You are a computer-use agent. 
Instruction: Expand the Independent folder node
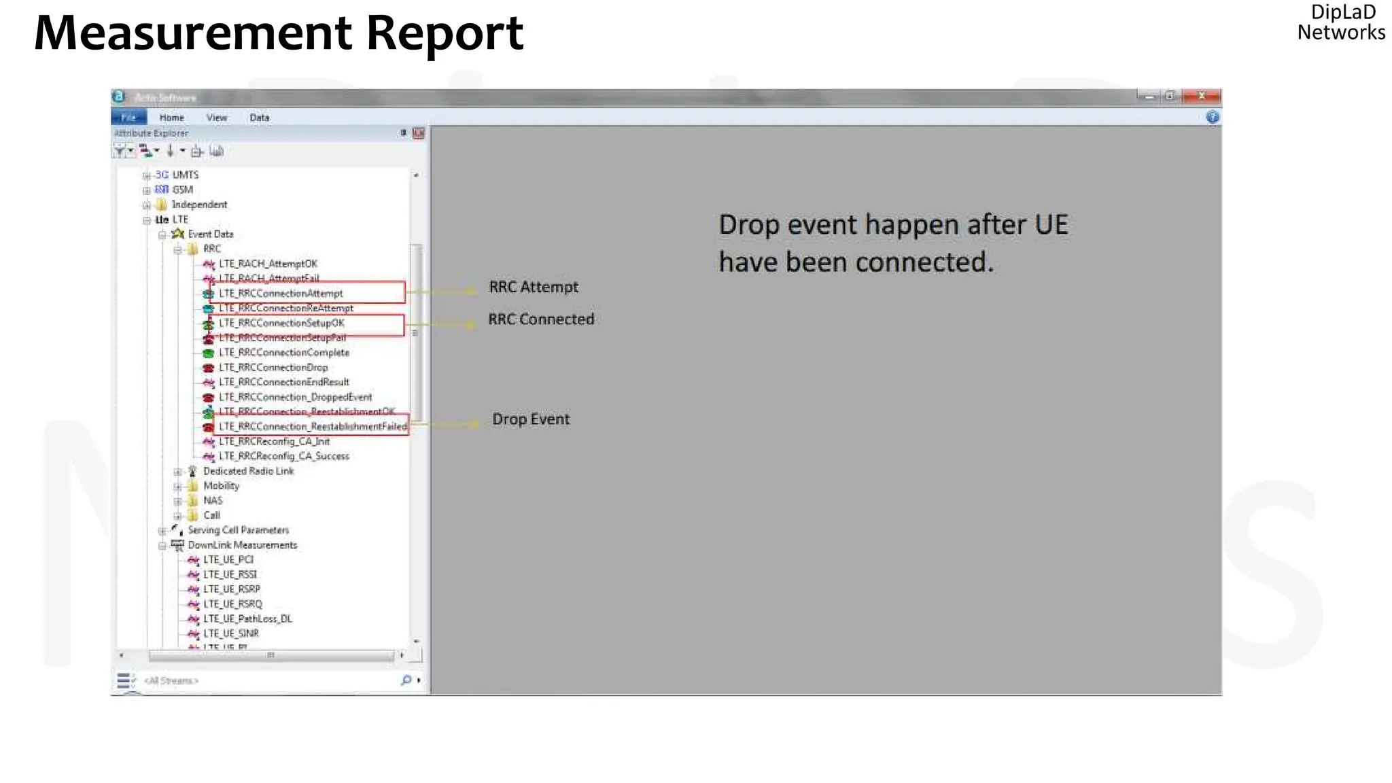[x=146, y=205]
